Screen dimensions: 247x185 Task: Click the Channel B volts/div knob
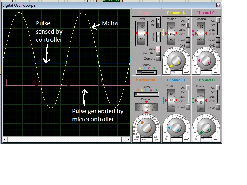[176, 128]
